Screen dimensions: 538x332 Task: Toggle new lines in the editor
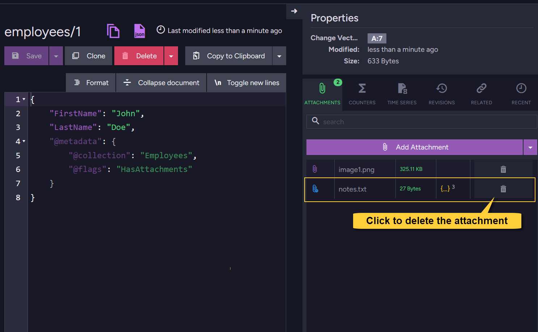[x=247, y=83]
